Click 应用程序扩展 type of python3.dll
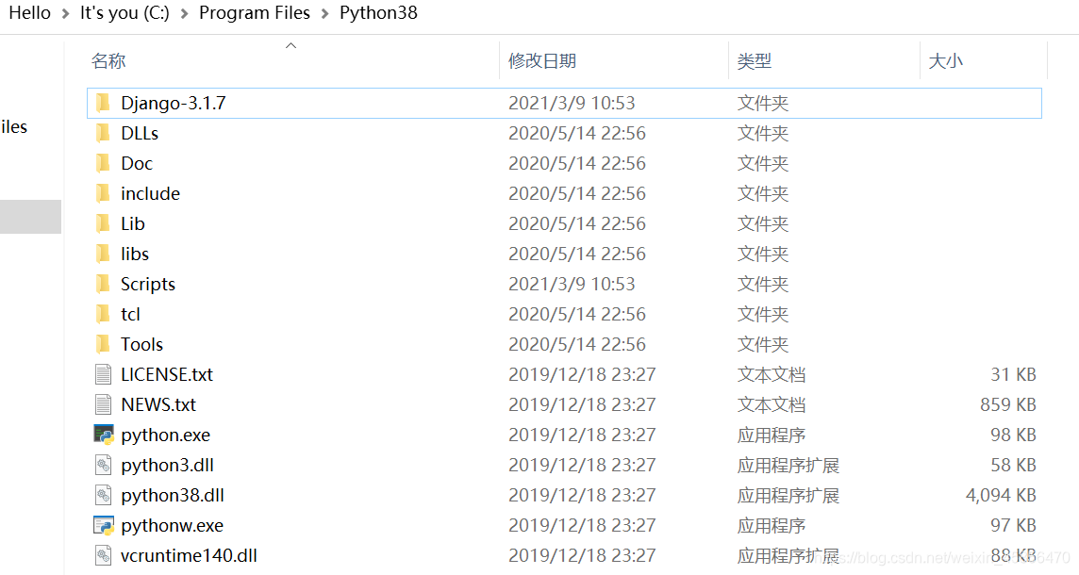 click(788, 466)
